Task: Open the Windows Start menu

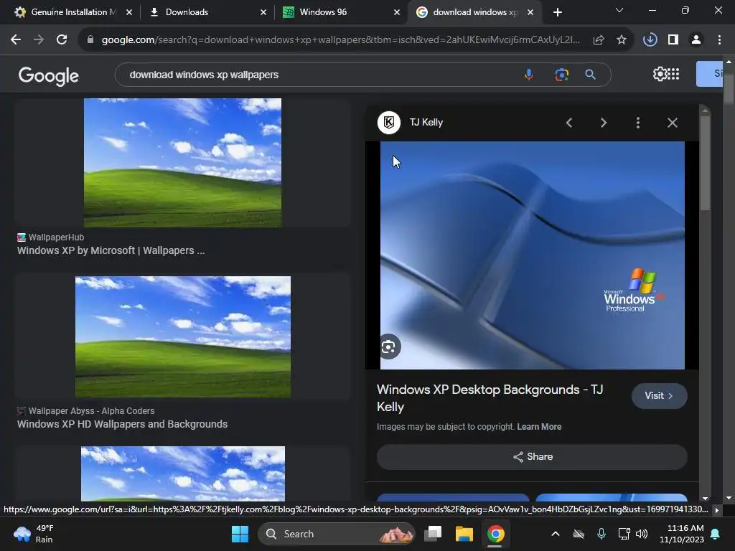Action: click(x=240, y=534)
